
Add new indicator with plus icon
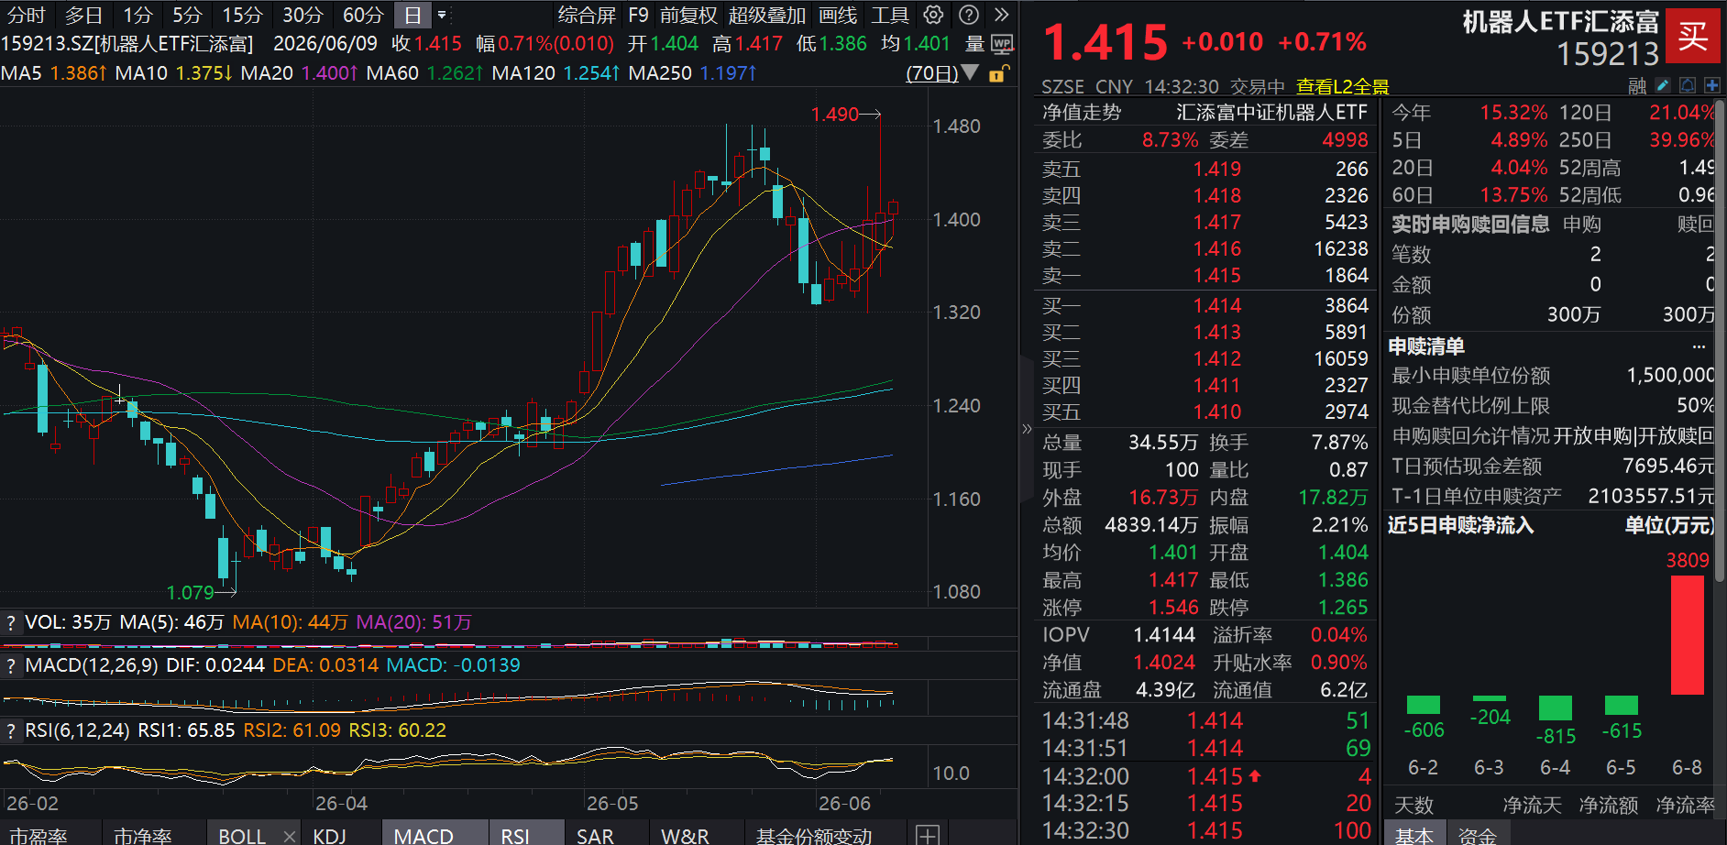point(928,836)
